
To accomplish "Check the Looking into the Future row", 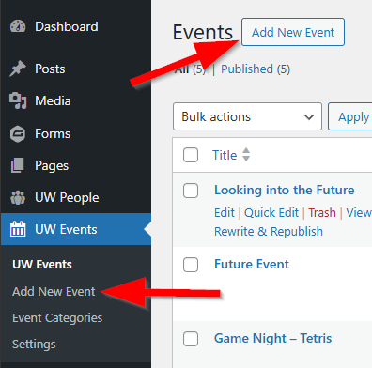I will (191, 191).
